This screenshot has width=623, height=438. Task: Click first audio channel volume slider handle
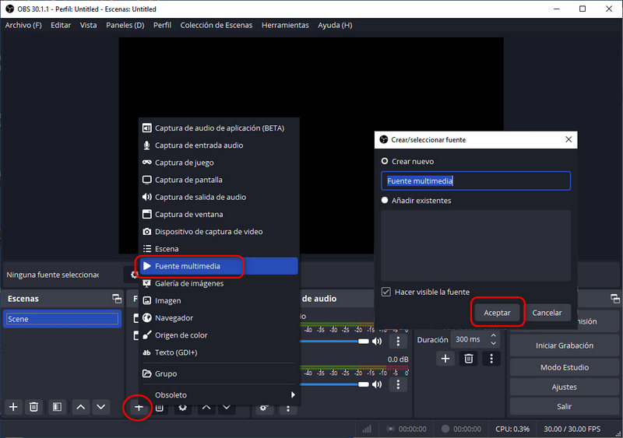[x=364, y=341]
